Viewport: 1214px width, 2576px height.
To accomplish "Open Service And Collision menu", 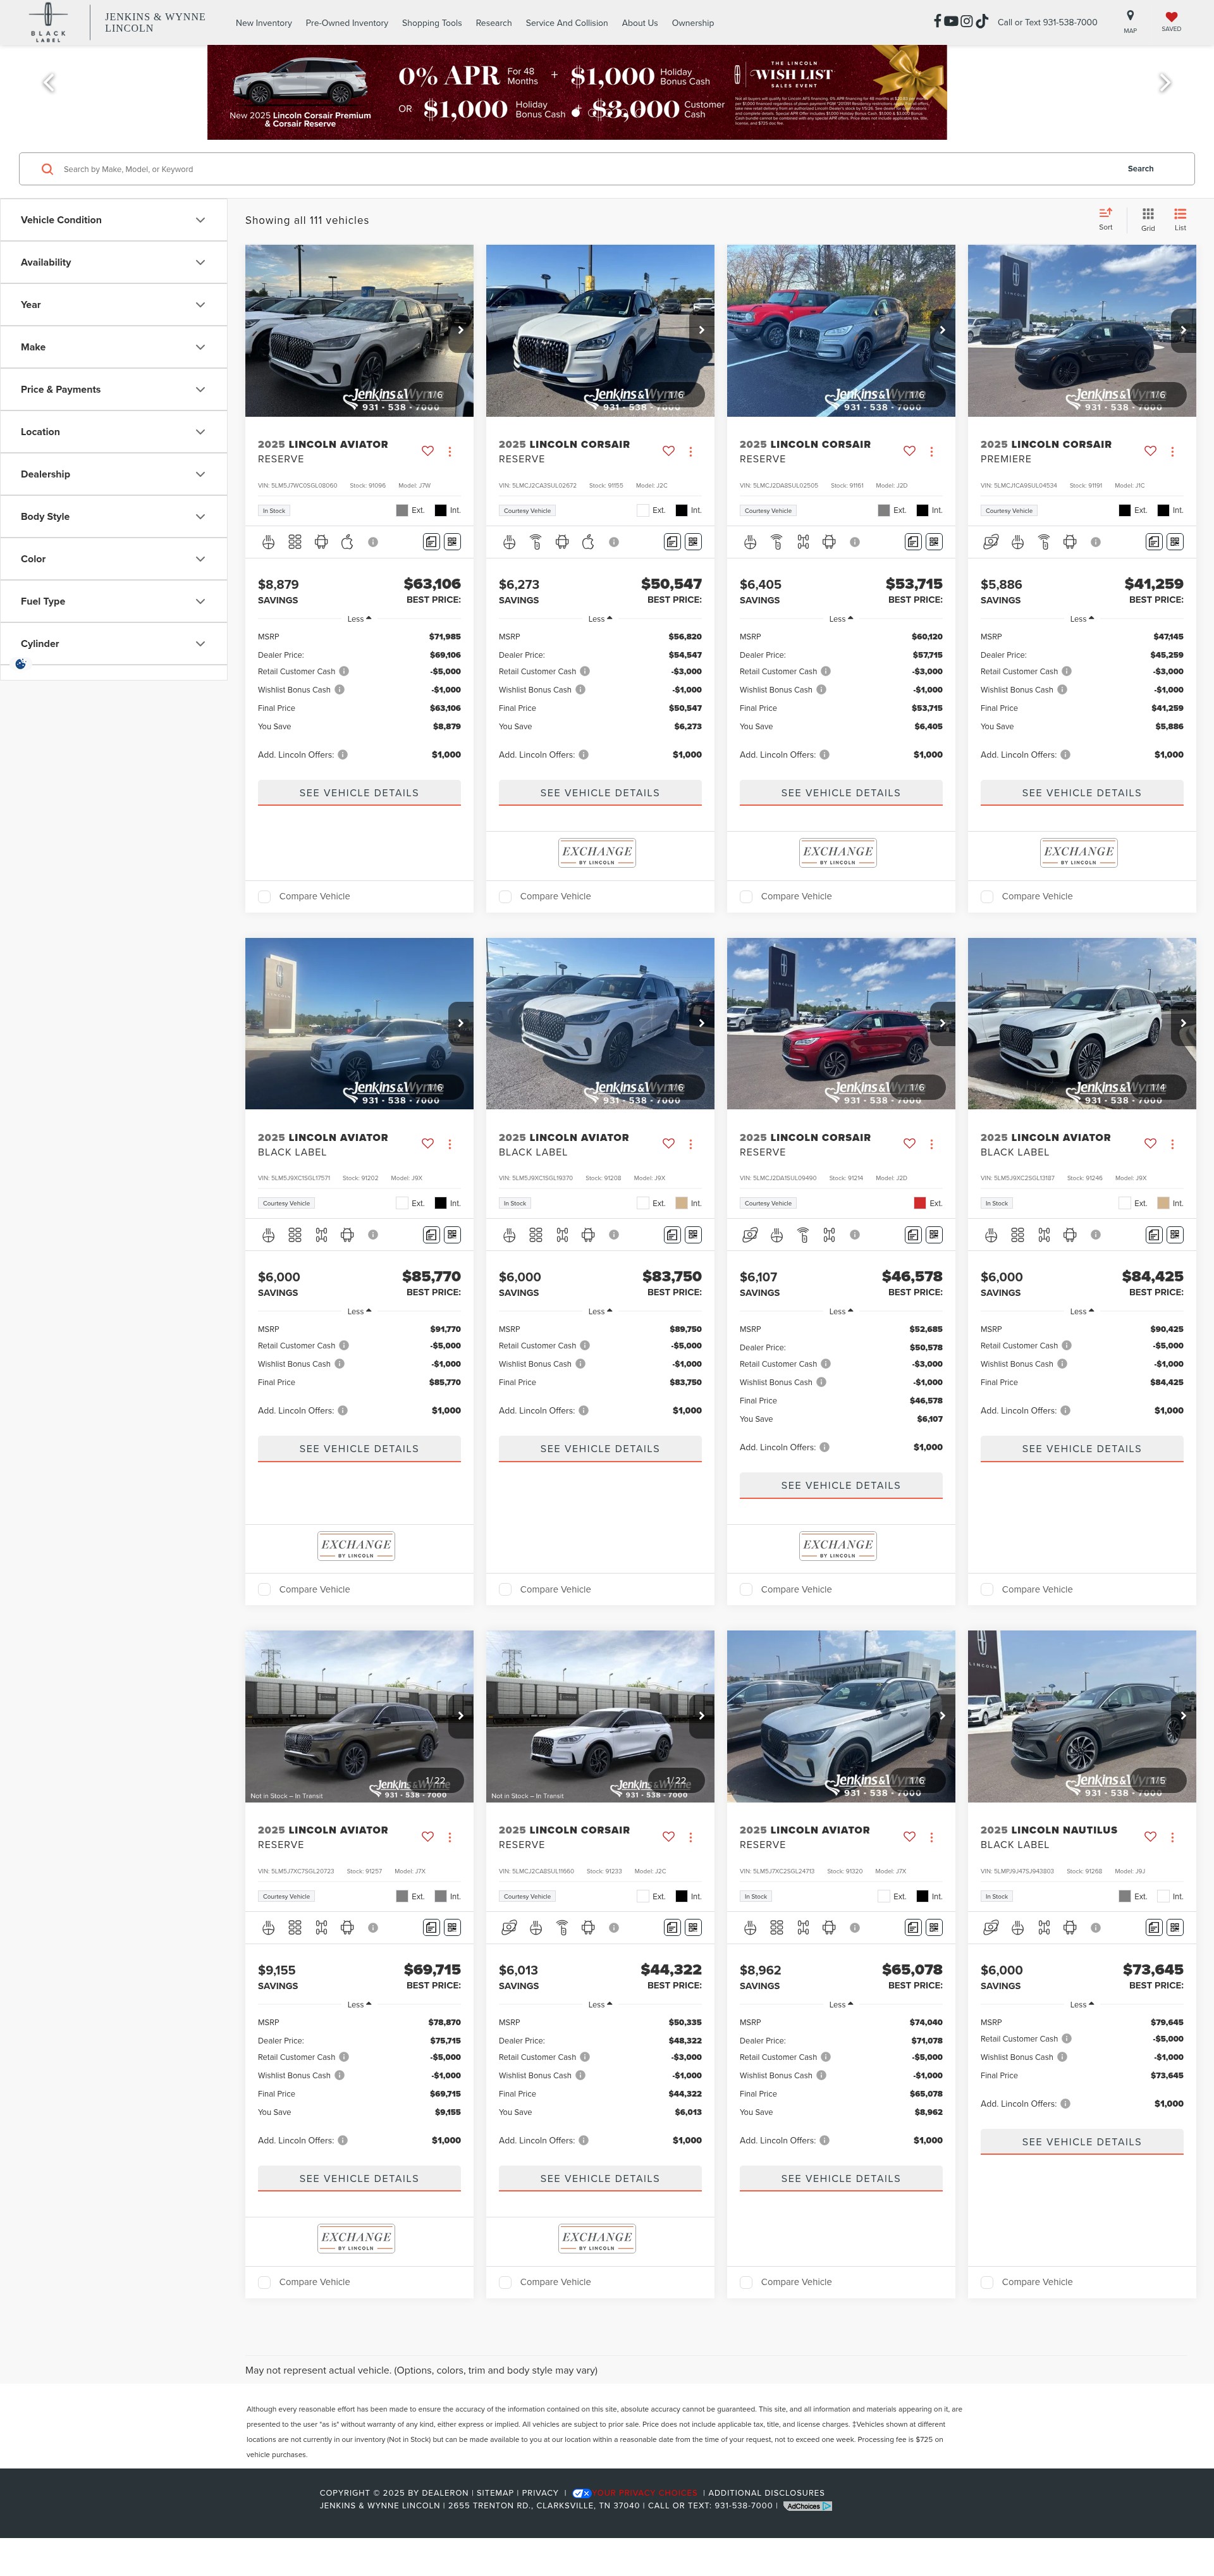I will pos(567,23).
